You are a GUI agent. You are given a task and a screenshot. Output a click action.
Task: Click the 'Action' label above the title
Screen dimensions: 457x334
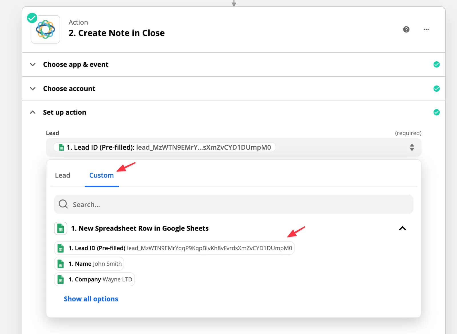[78, 22]
